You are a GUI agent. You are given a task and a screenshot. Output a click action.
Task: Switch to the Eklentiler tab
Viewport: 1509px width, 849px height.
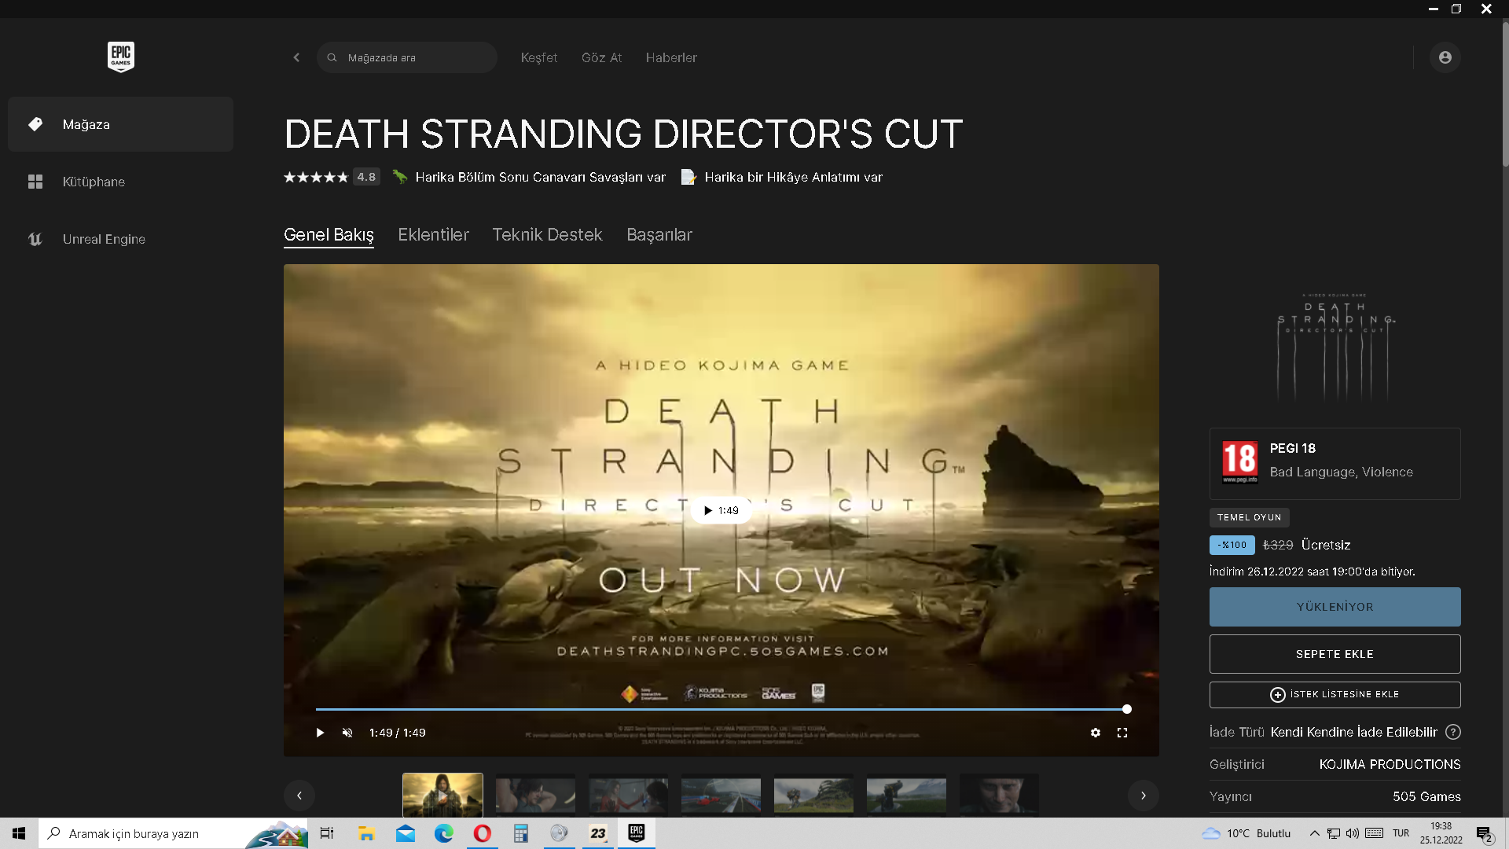433,234
